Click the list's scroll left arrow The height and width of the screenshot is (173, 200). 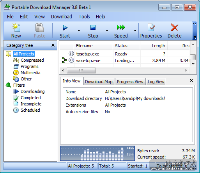click(63, 70)
